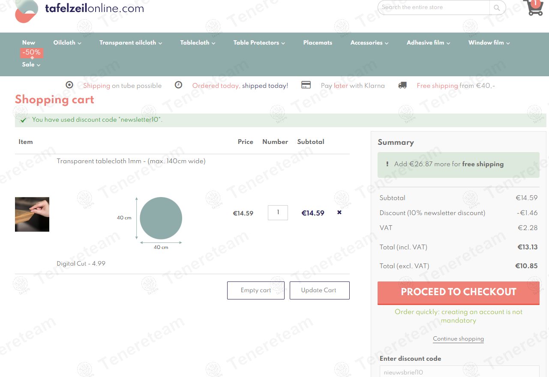Viewport: 549px width, 377px height.
Task: Click 'Free shipping from €40,-' text
Action: click(456, 86)
